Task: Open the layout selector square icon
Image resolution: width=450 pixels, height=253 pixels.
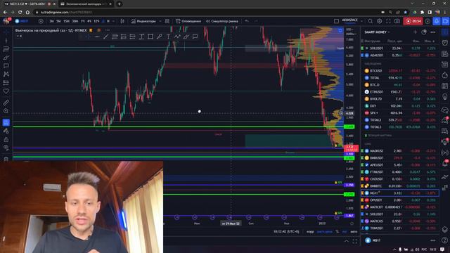Action: tap(336, 21)
